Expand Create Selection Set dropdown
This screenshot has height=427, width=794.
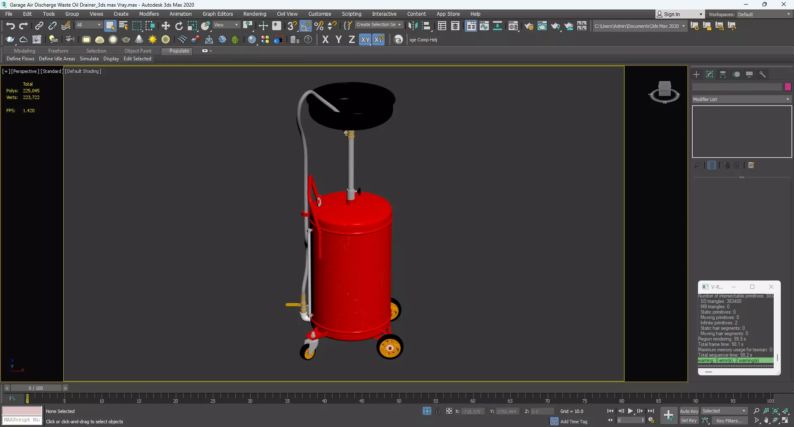[378, 25]
